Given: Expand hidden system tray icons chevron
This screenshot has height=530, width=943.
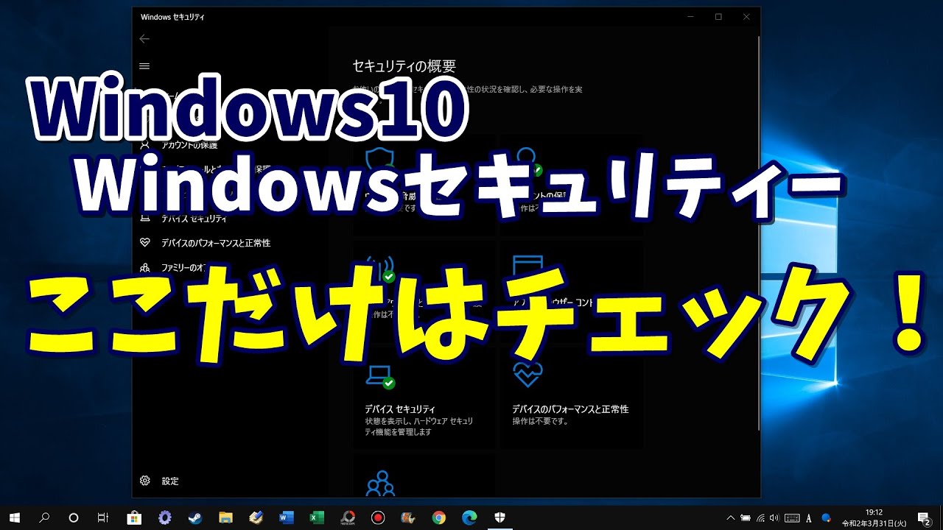Looking at the screenshot, I should (x=730, y=517).
